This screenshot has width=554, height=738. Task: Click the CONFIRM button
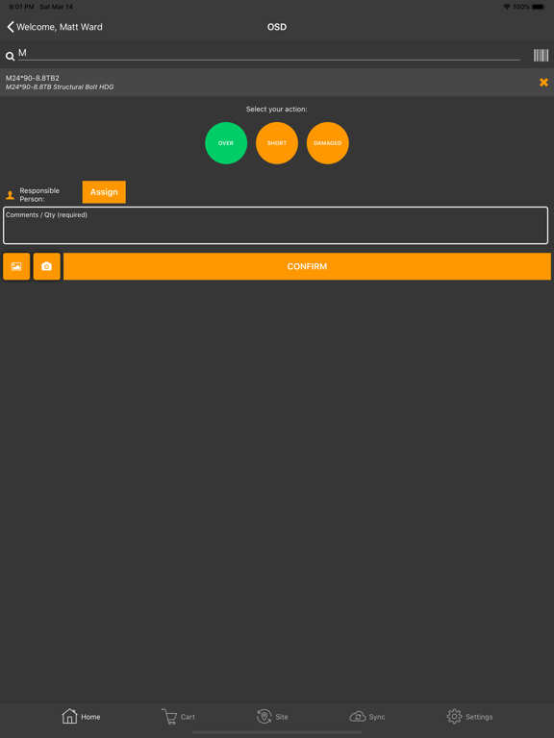coord(307,266)
